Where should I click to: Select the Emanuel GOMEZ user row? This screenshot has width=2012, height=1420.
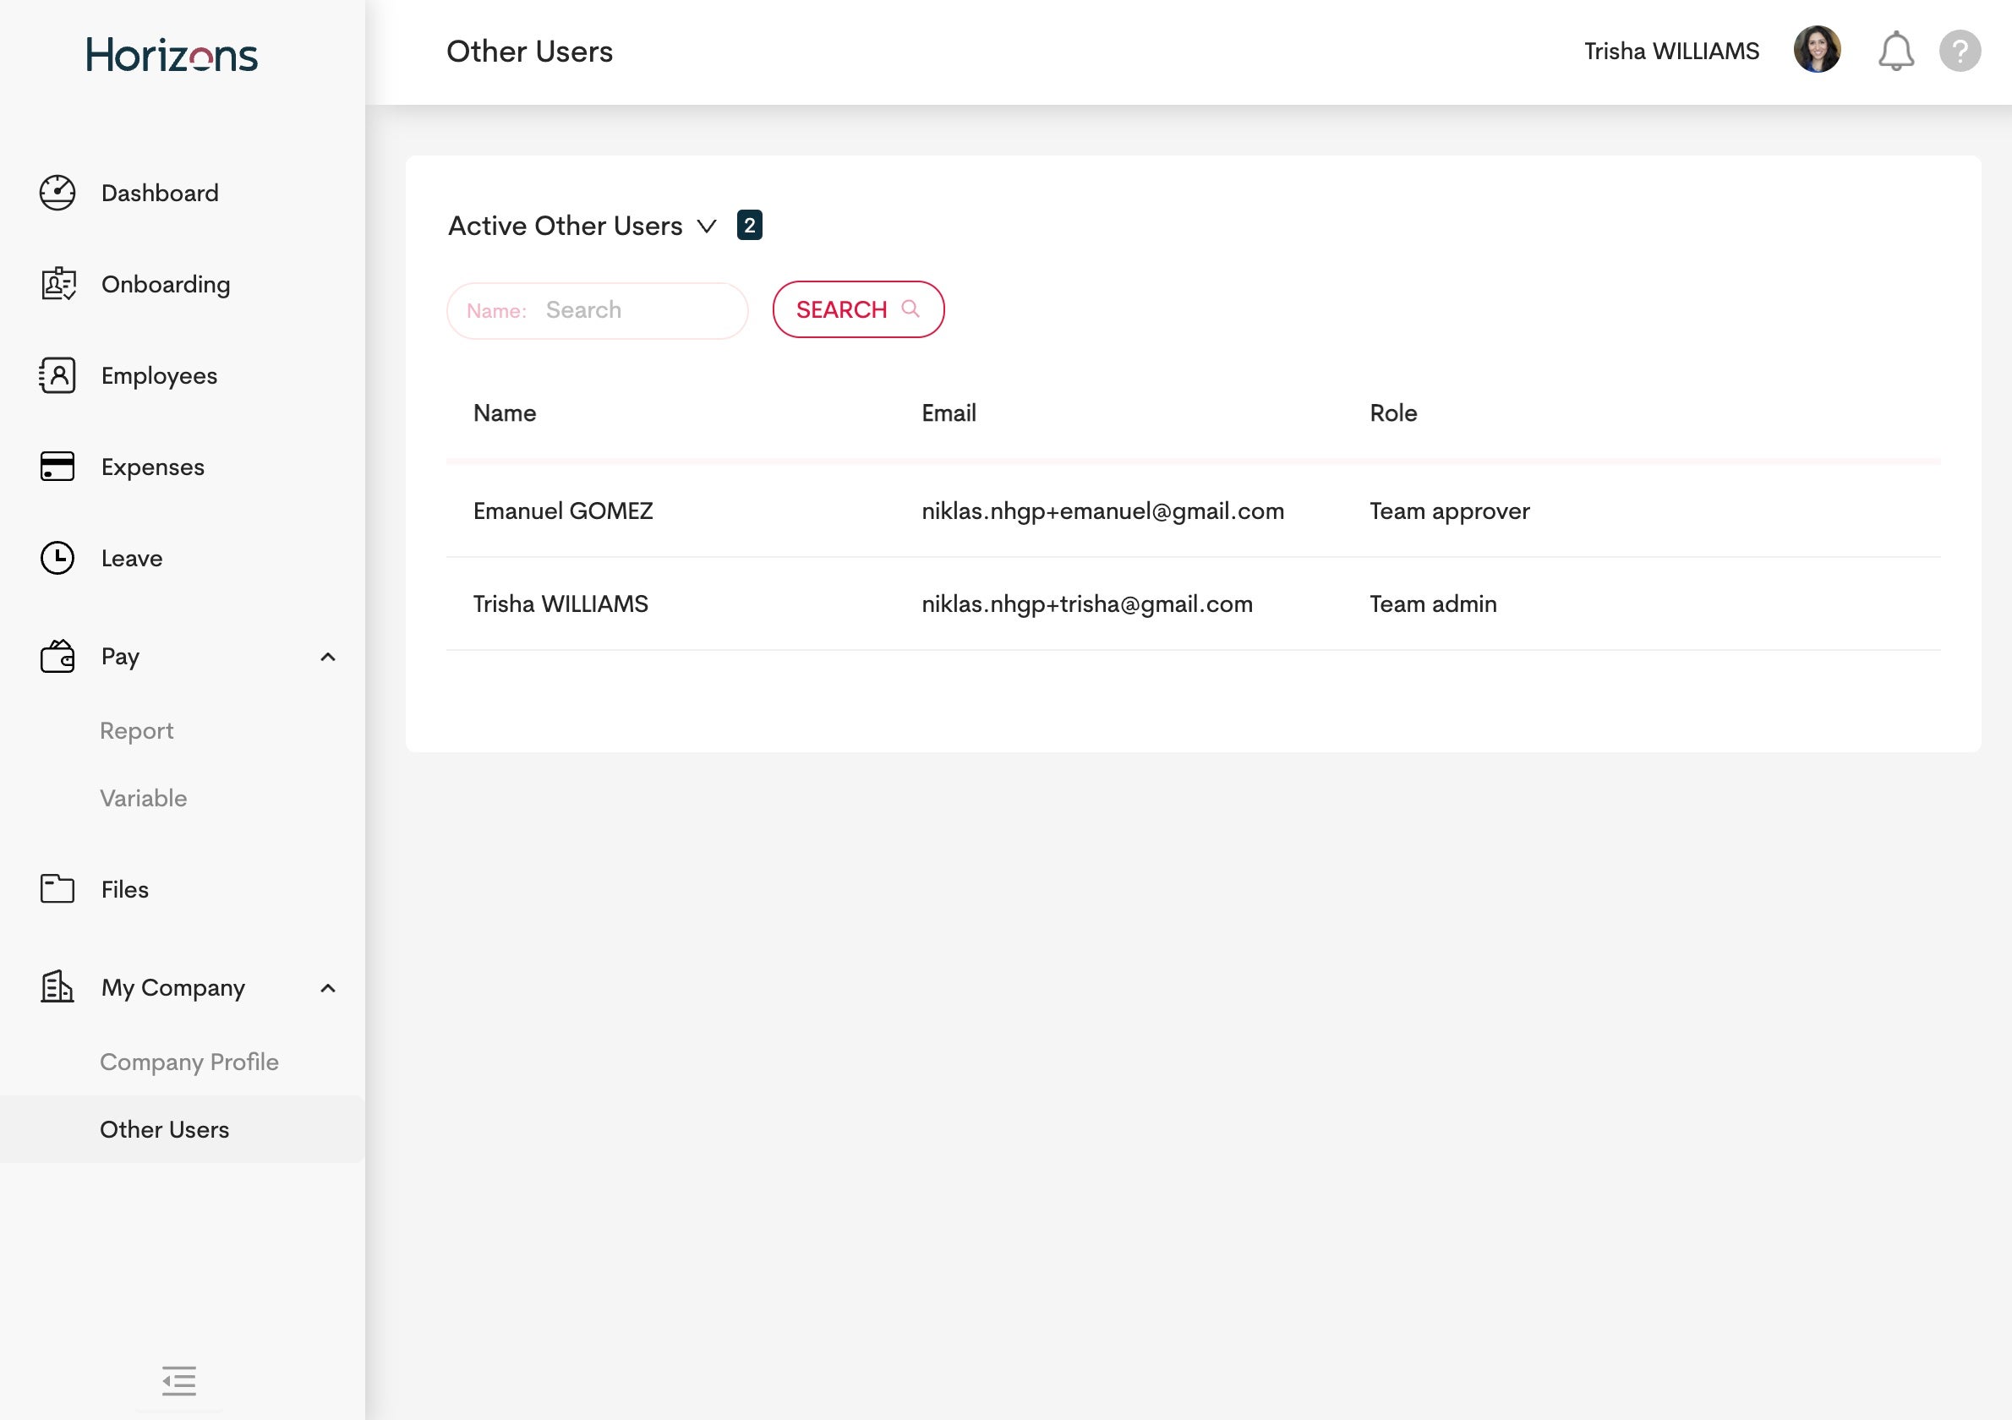click(562, 511)
